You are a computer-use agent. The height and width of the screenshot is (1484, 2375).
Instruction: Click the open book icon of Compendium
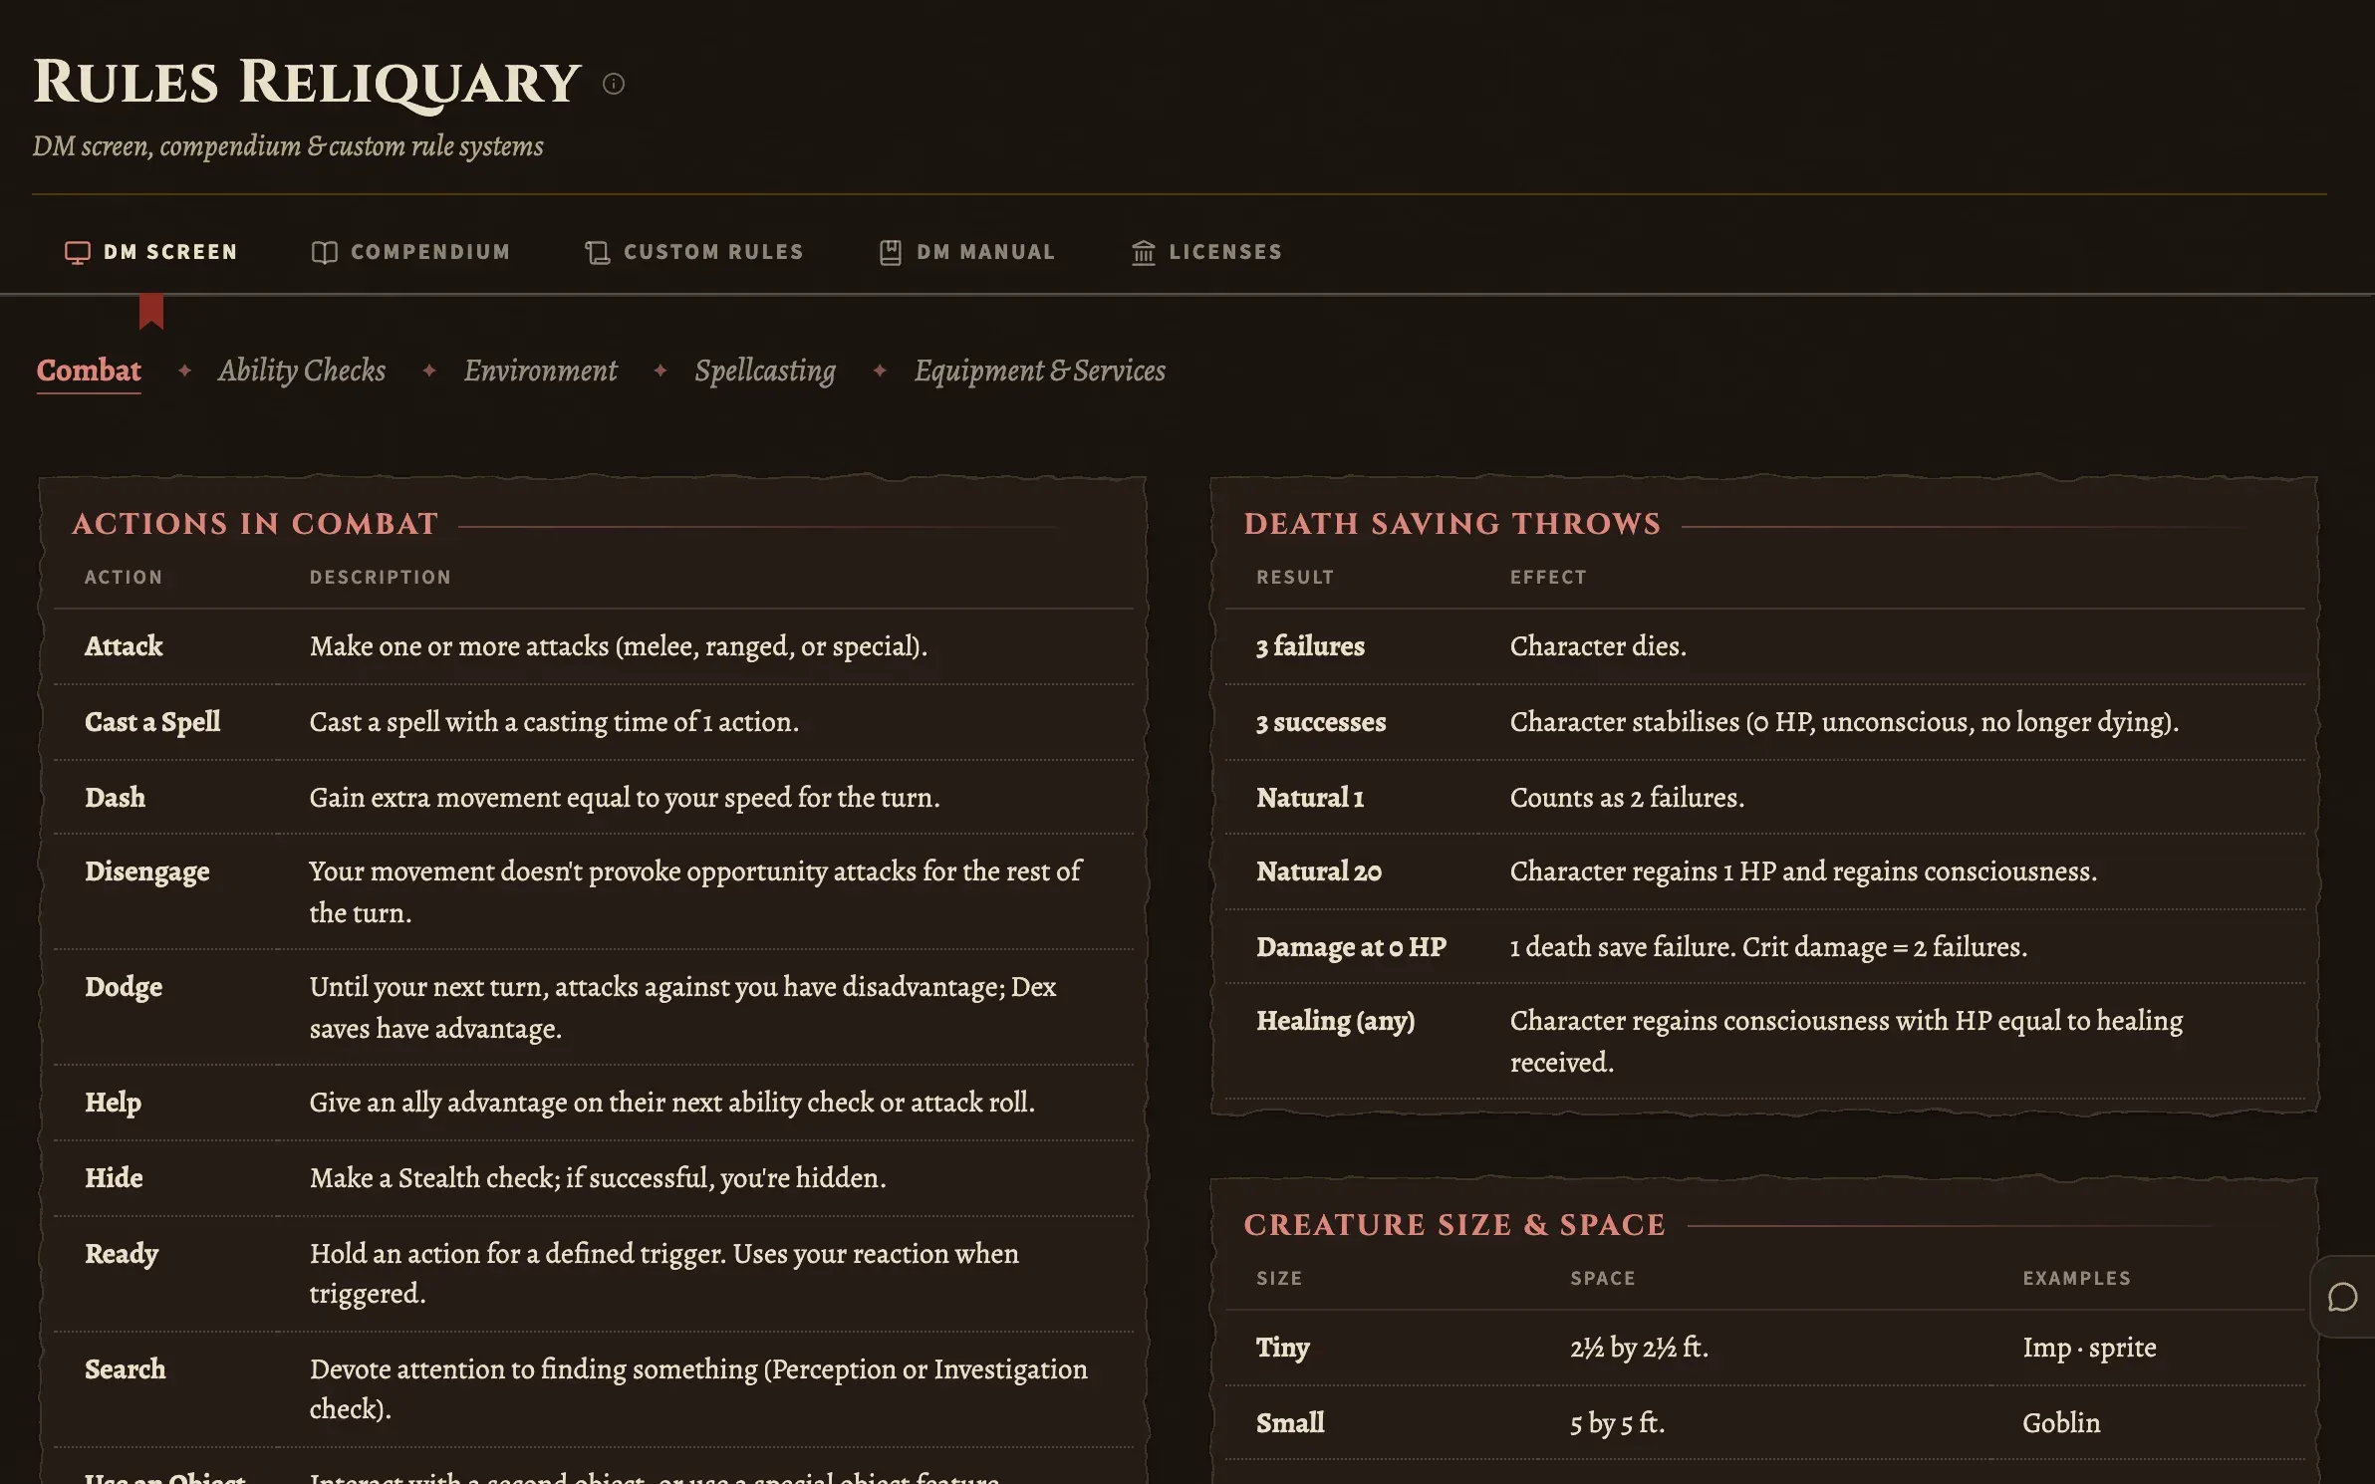click(325, 253)
